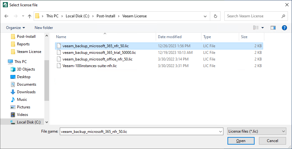Click 'Post-Install' breadcrumb in address bar
This screenshot has width=292, height=149.
[106, 16]
